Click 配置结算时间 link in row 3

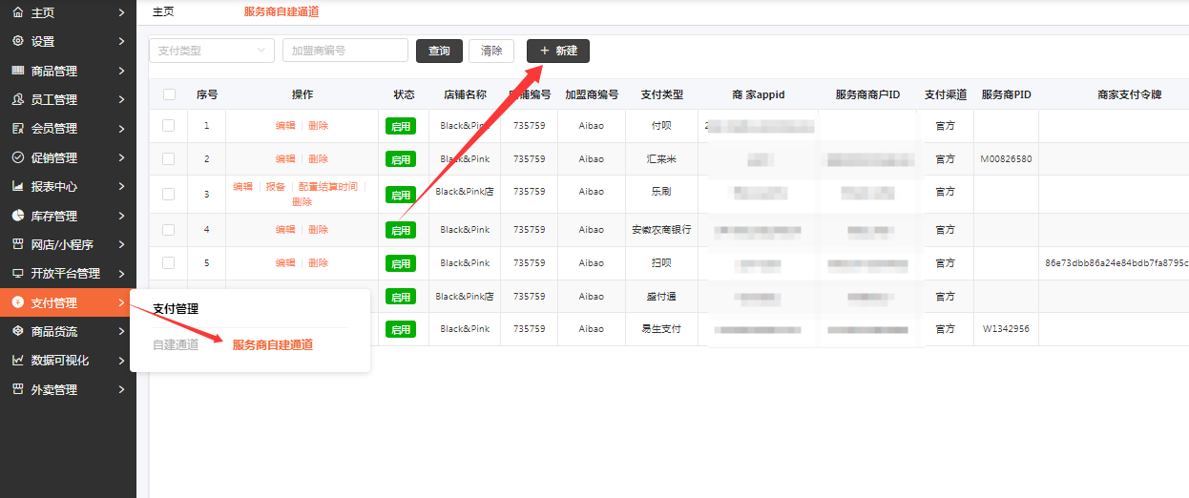coord(327,187)
